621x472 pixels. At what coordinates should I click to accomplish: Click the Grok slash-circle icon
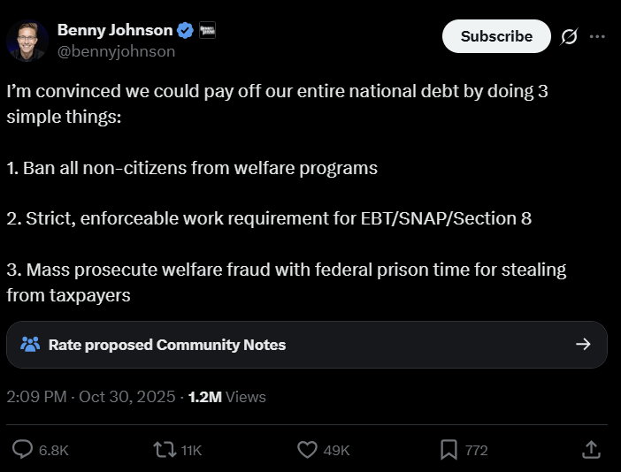coord(569,36)
